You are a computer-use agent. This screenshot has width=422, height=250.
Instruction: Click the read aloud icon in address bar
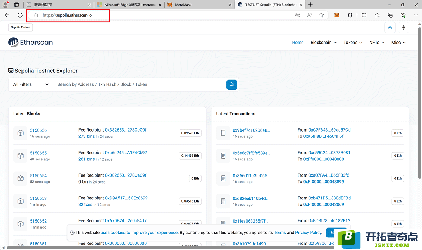309,15
